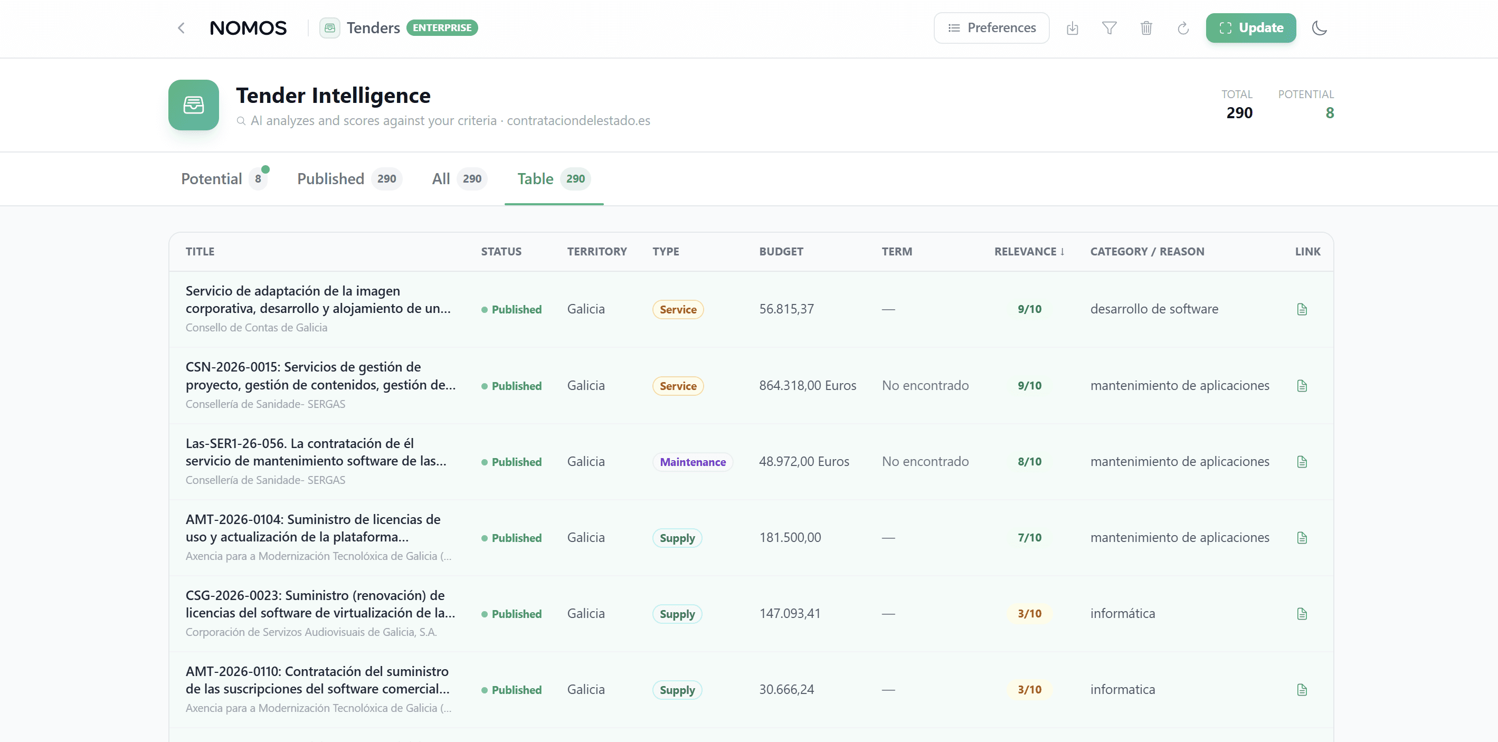Click budget value 30.666,24

pos(786,690)
